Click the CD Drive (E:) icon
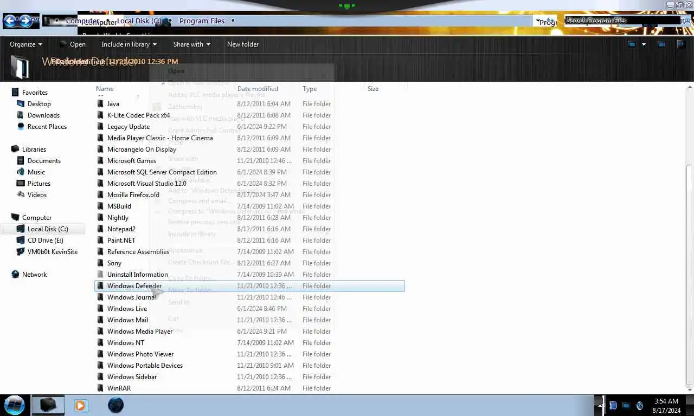The width and height of the screenshot is (694, 416). (x=21, y=240)
